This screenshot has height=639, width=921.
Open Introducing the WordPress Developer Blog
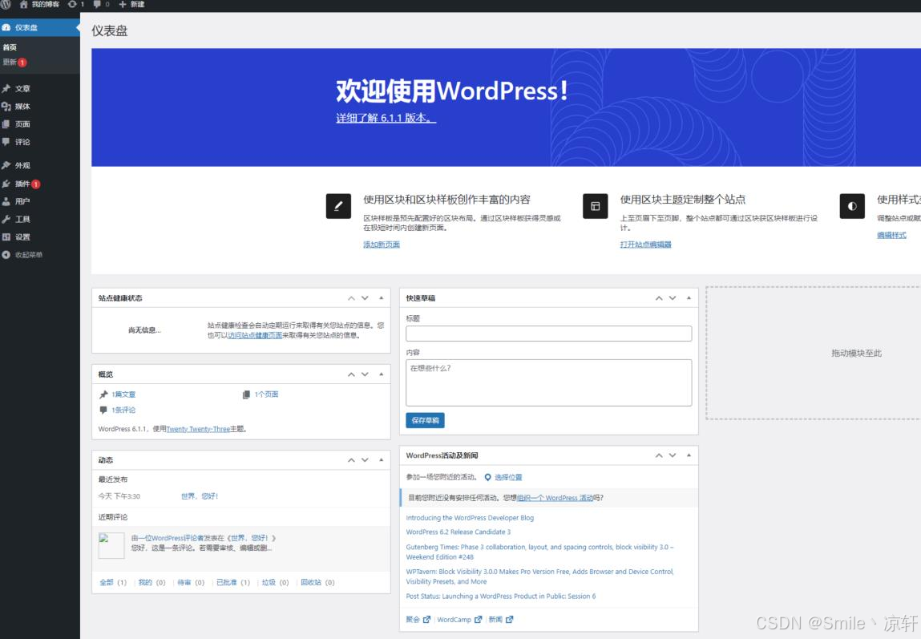[470, 518]
